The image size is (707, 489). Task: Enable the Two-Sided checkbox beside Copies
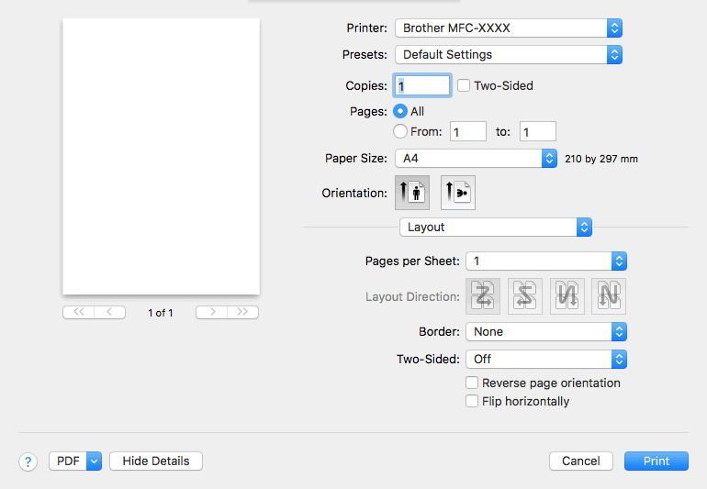[464, 85]
